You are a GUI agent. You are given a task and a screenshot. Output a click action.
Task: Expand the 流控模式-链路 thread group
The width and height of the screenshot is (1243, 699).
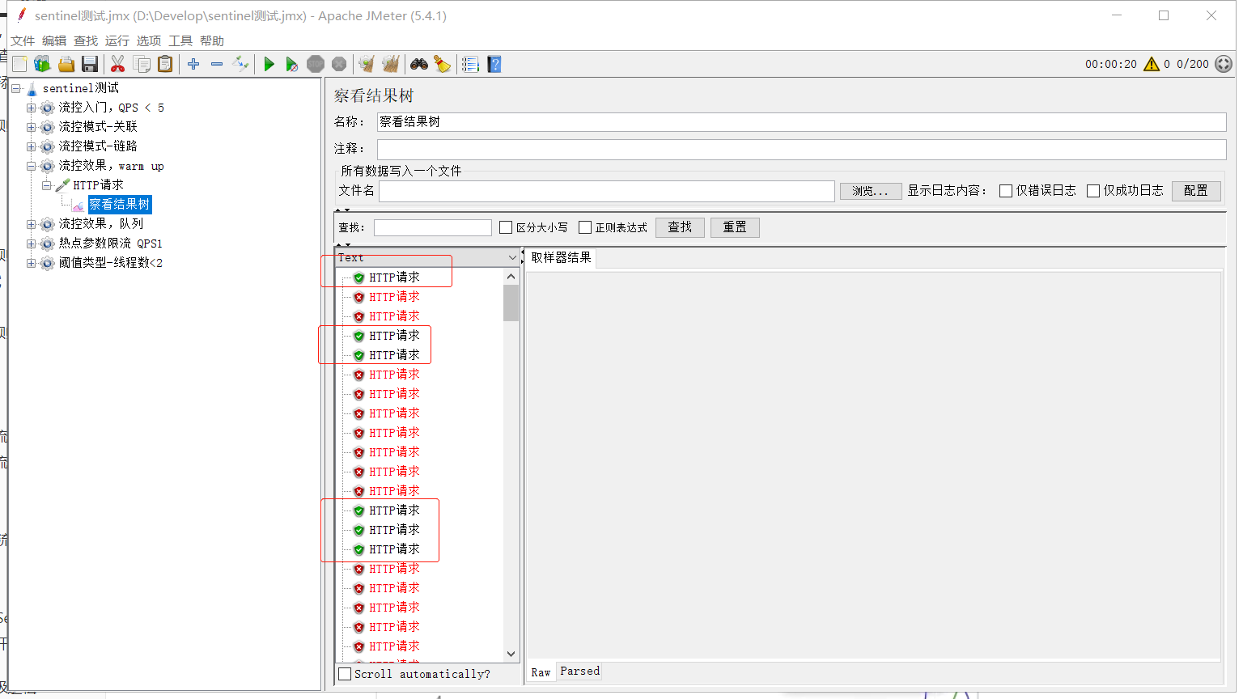pos(32,146)
